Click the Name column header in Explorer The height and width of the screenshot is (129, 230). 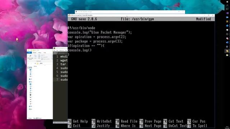tap(35, 66)
